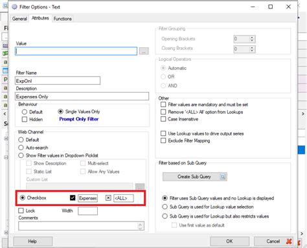Click the red X icon on Cancel

pos(289,242)
